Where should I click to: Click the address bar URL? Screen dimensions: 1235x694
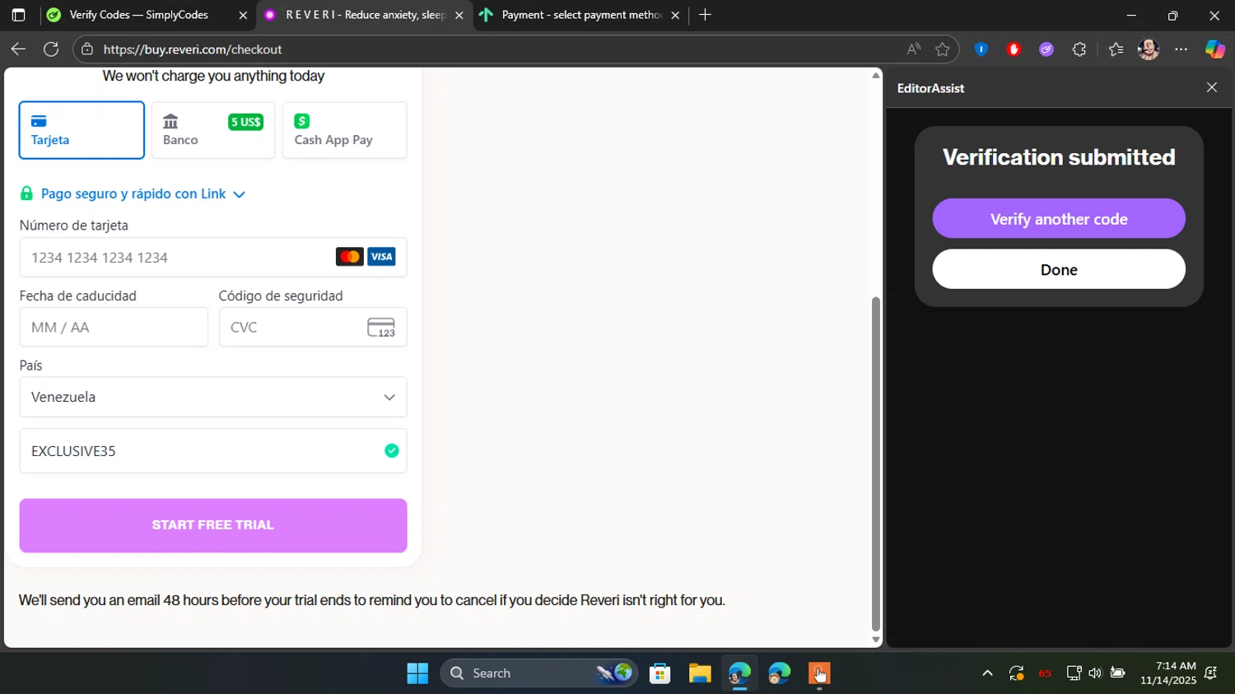point(193,49)
